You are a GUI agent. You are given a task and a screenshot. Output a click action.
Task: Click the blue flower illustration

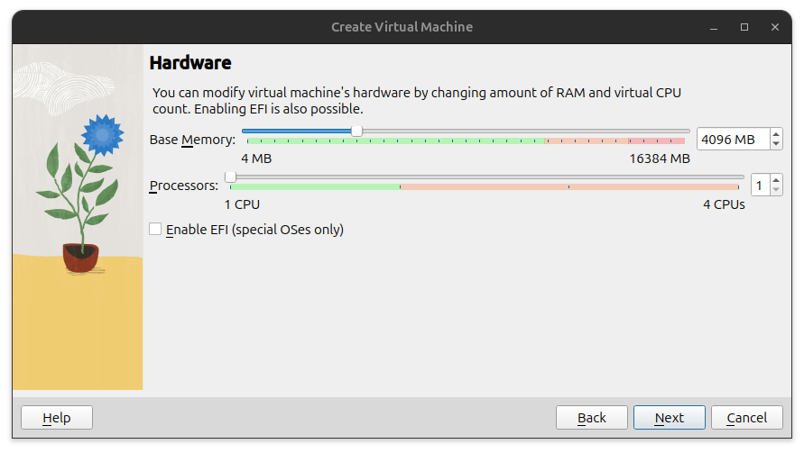click(x=101, y=133)
